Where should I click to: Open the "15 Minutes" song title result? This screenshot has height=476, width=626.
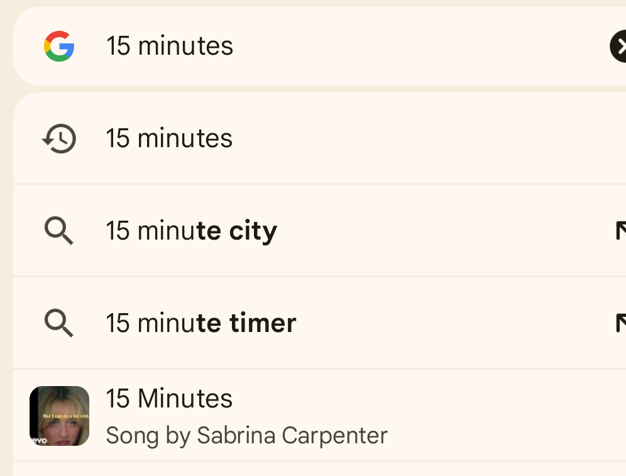[x=169, y=399]
